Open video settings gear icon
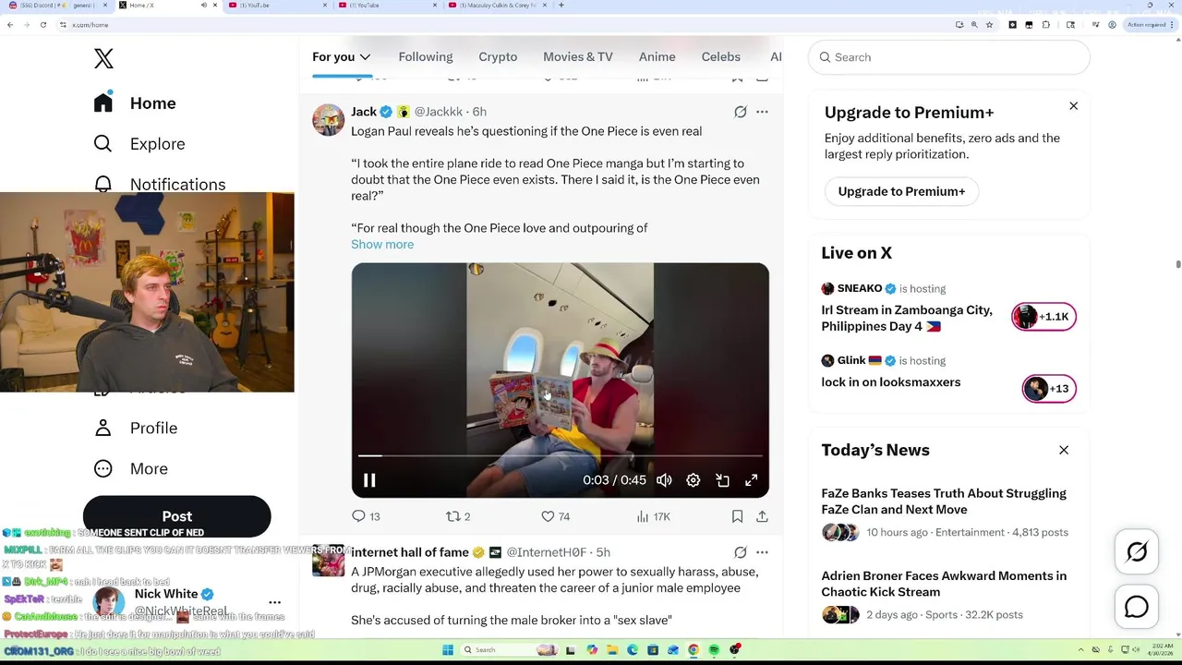Screen dimensions: 1182x665 pyautogui.click(x=694, y=480)
